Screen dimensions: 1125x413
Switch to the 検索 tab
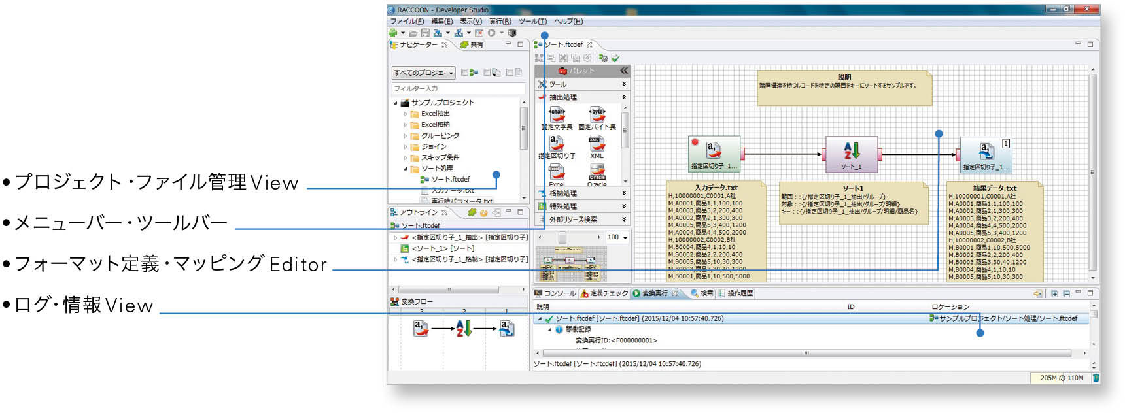702,293
